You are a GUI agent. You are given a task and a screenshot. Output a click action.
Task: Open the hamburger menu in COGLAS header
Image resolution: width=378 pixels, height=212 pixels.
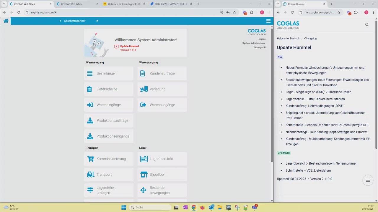point(268,21)
